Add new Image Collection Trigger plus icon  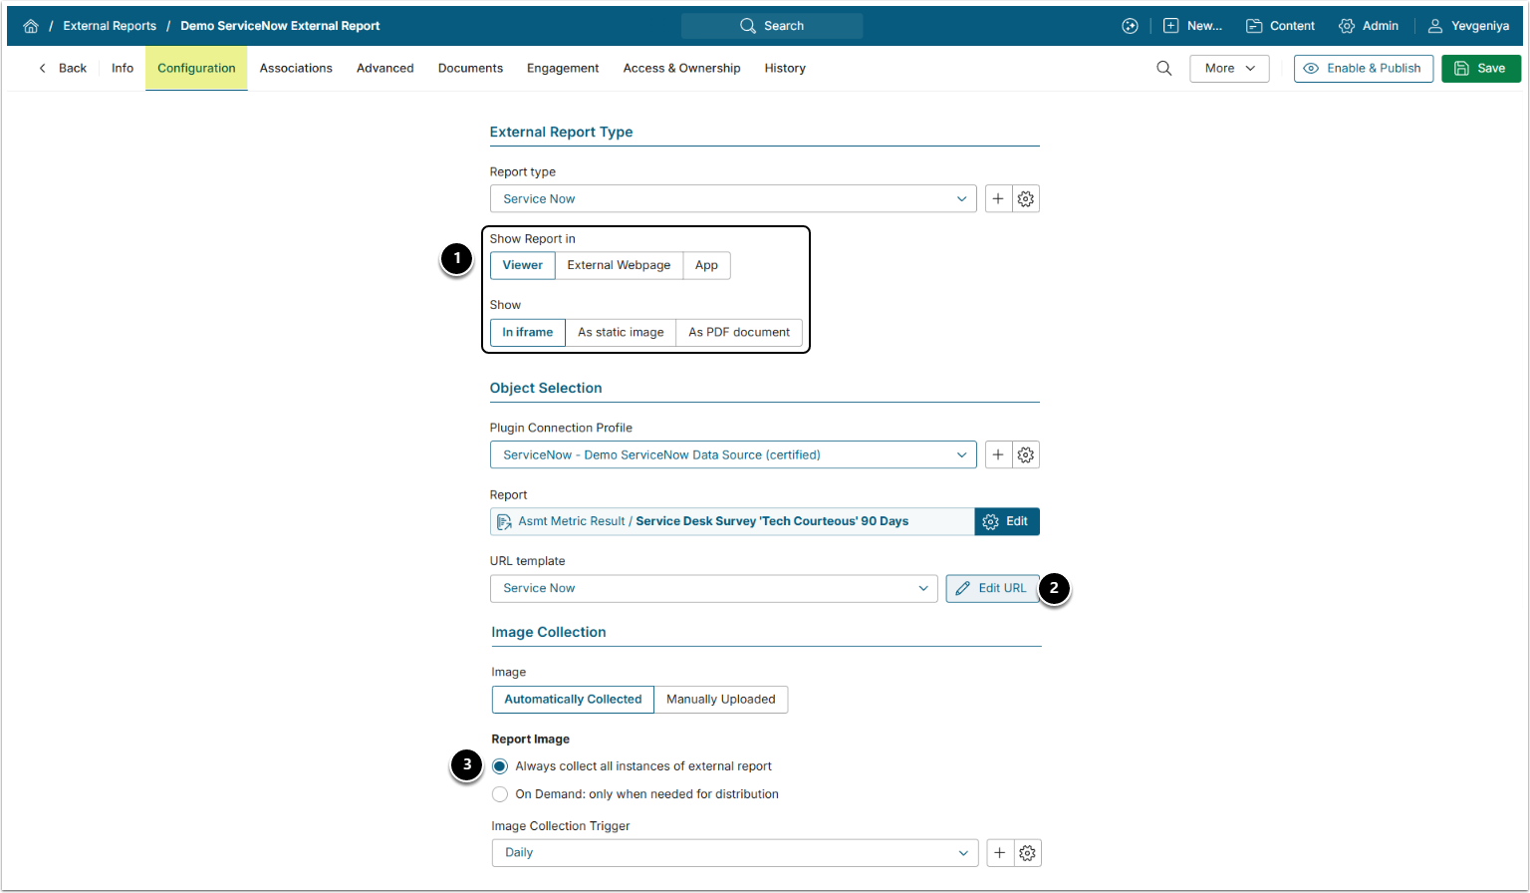click(1000, 852)
